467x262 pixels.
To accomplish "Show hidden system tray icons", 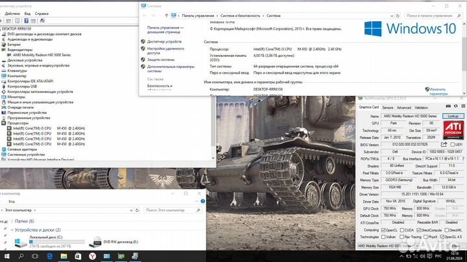I will tap(401, 256).
